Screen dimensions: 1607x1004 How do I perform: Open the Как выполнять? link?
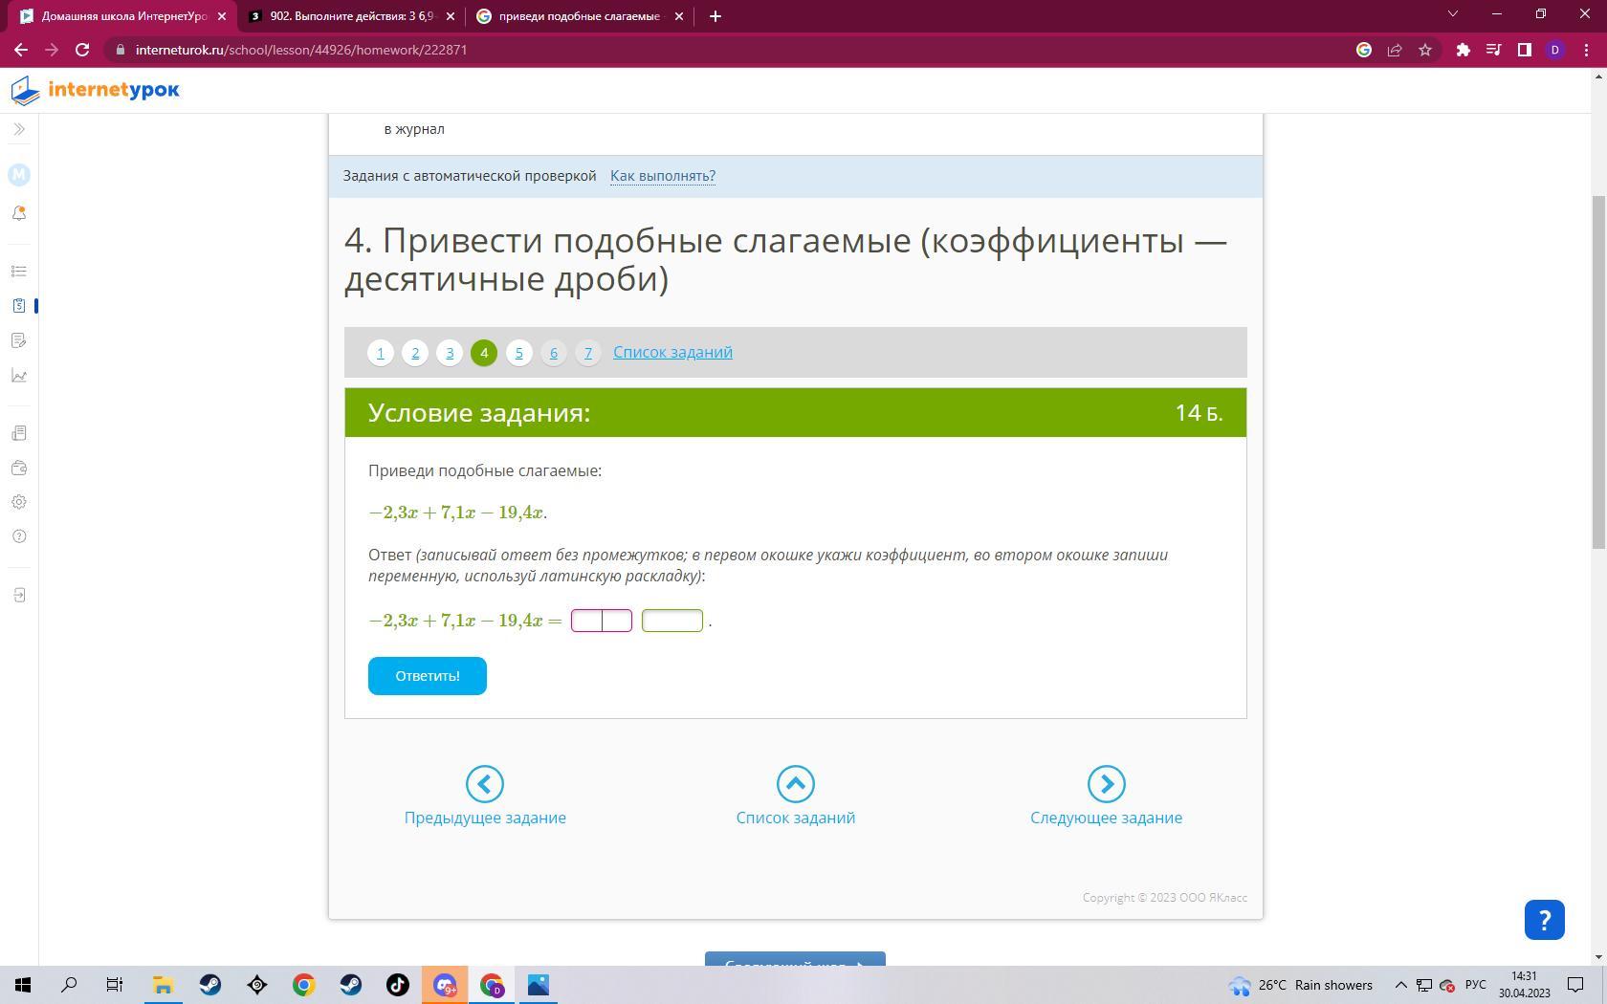point(663,176)
